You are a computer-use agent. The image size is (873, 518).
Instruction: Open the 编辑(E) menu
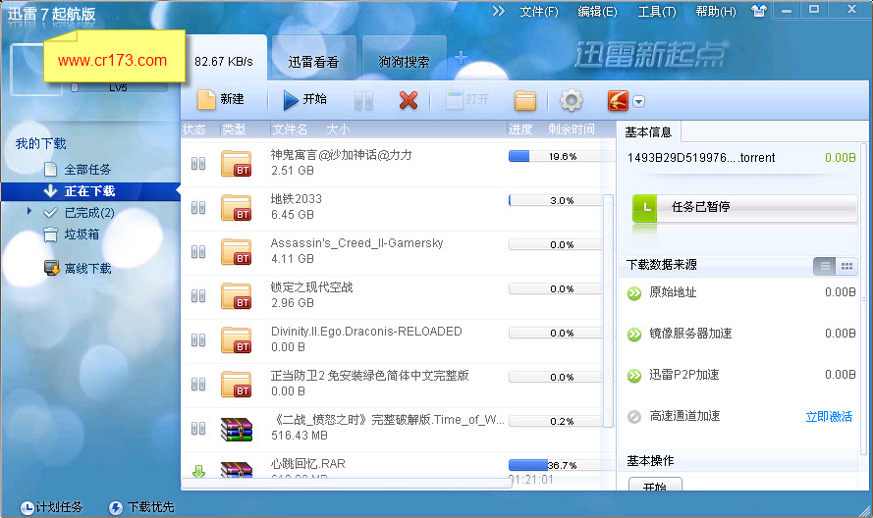pos(597,11)
